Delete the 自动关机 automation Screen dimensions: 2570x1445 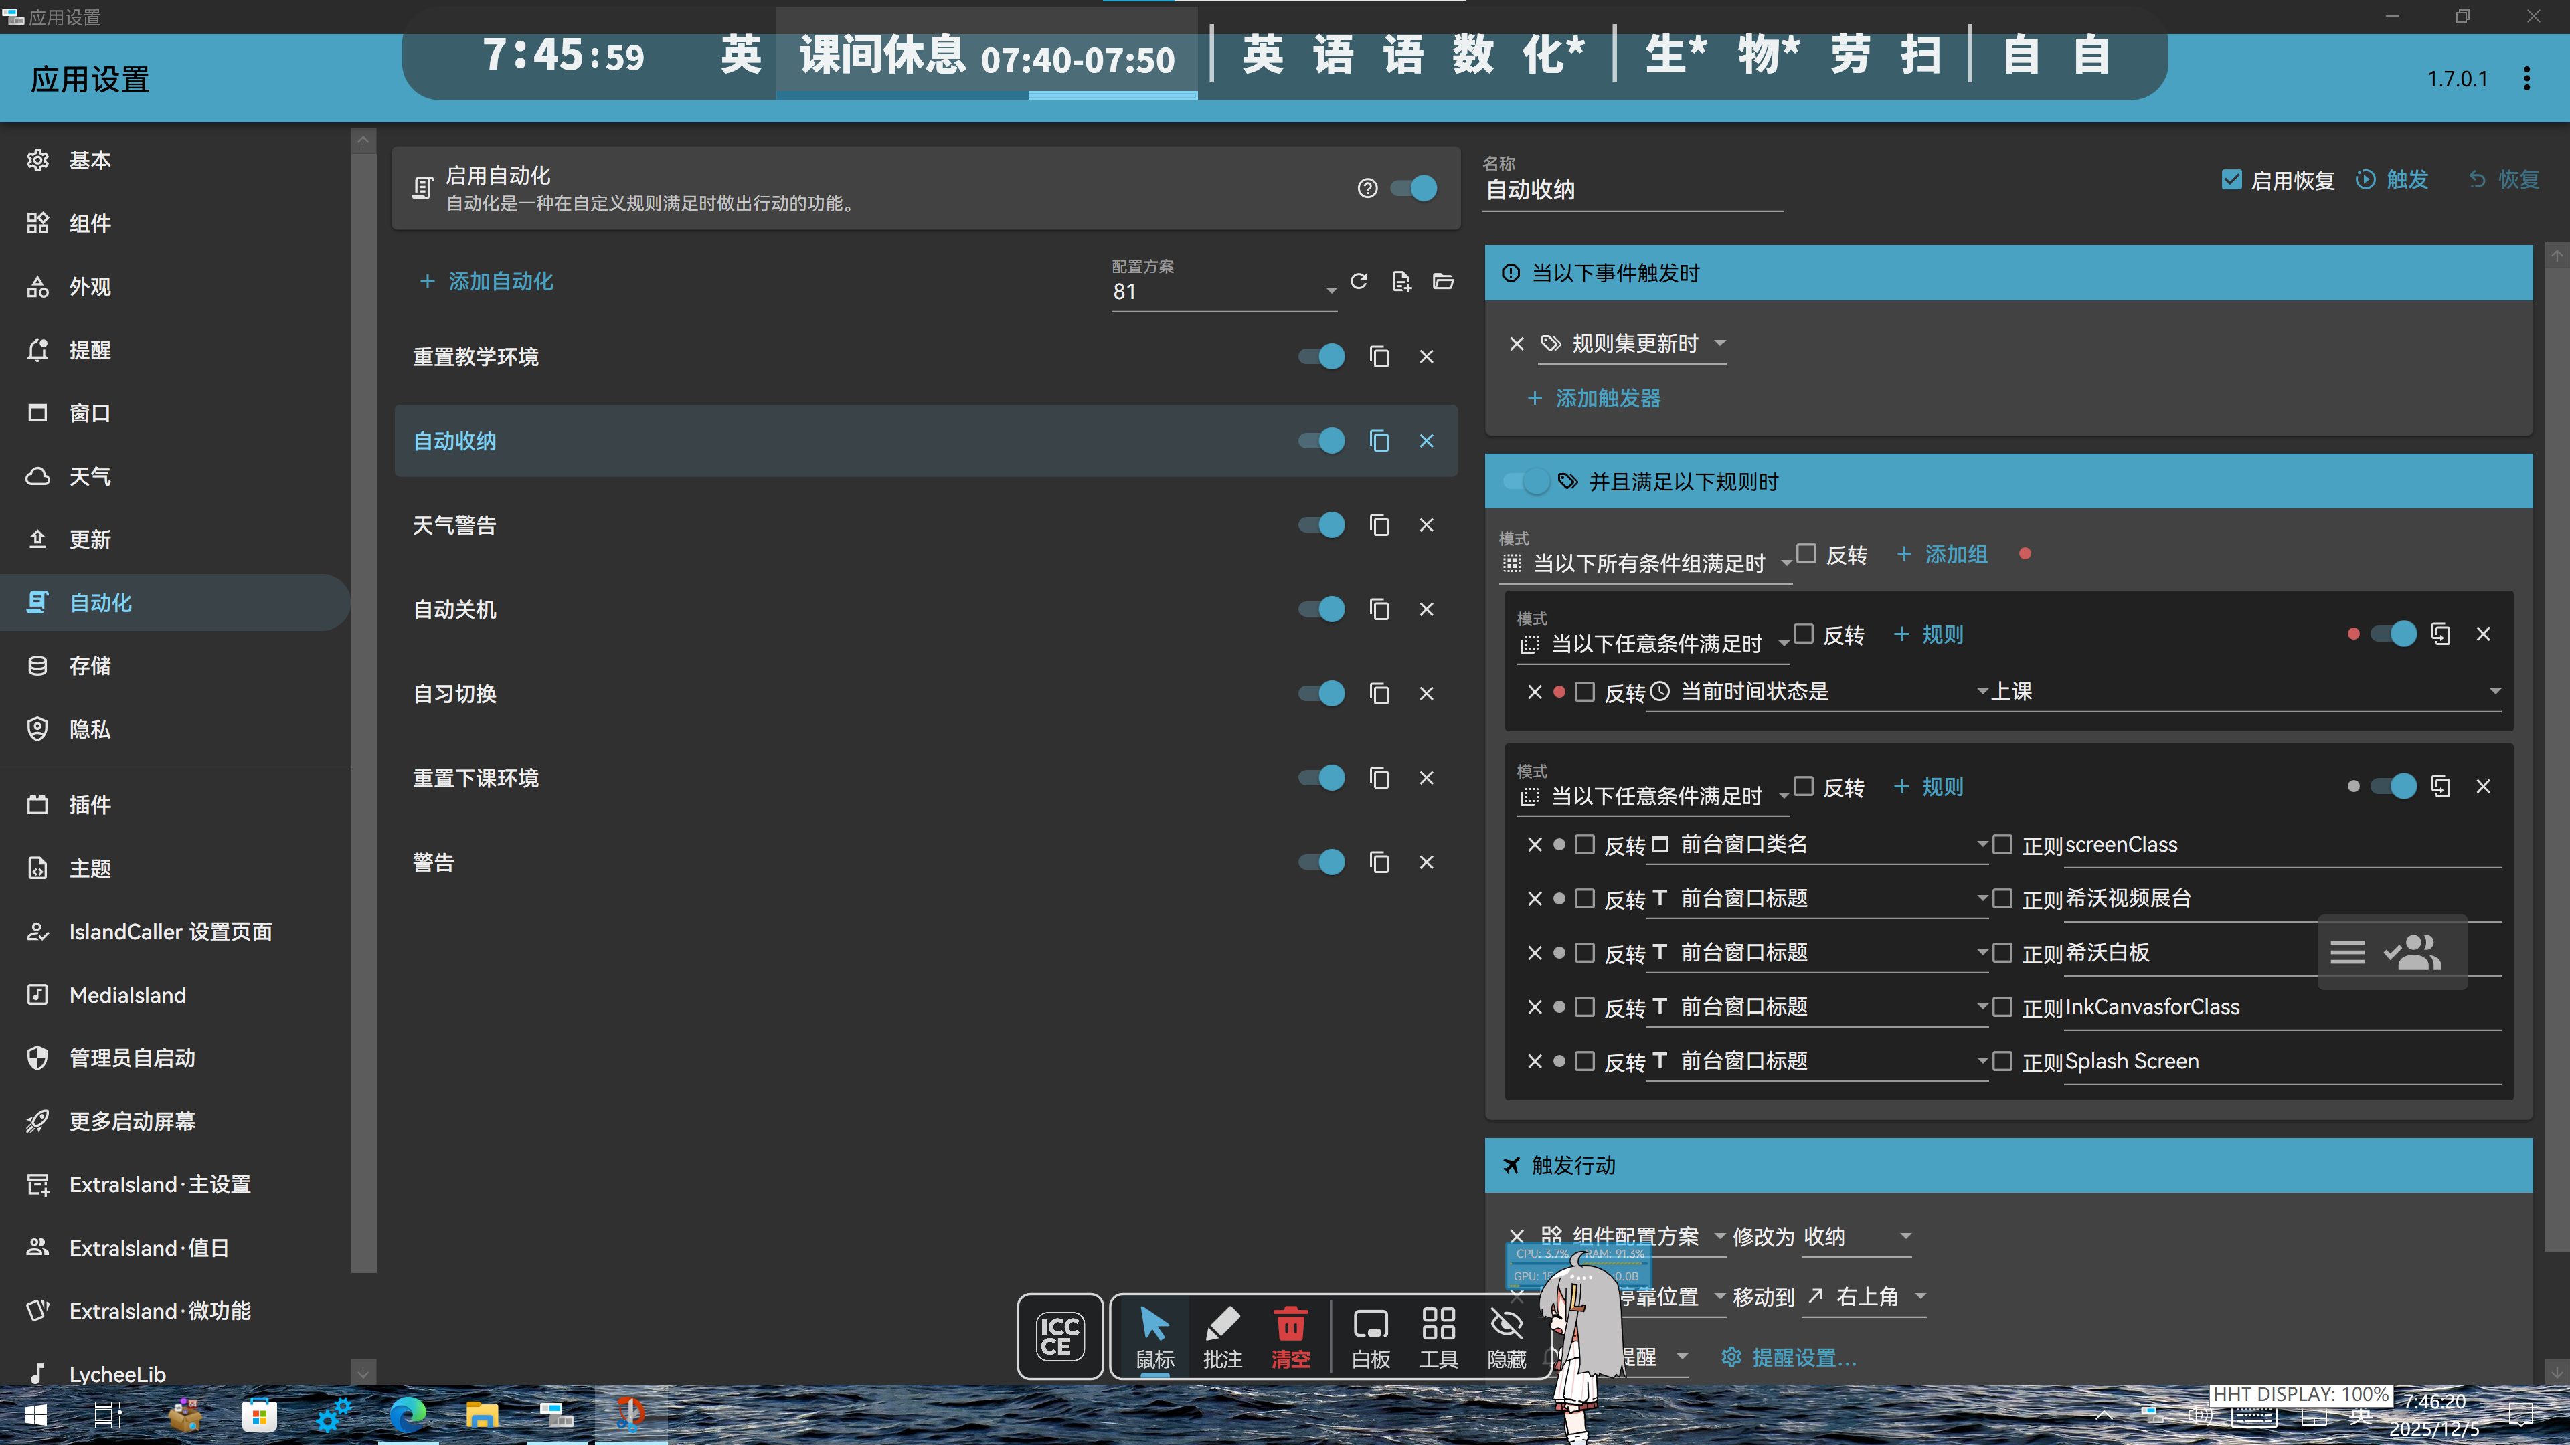pos(1427,609)
